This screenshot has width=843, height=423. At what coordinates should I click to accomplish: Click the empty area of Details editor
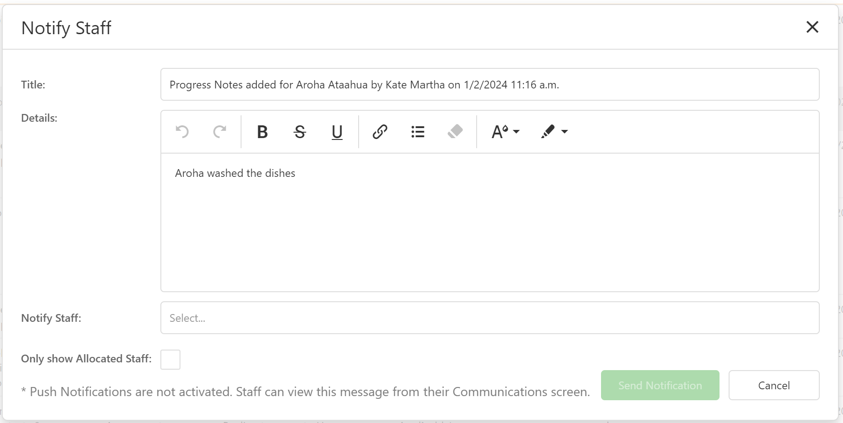point(489,237)
